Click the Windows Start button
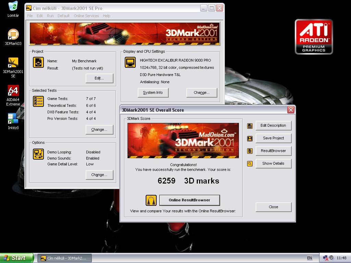The width and height of the screenshot is (351, 263). (x=17, y=258)
